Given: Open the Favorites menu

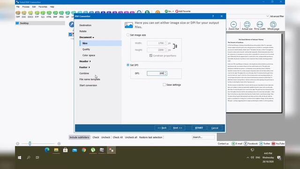Looking at the screenshot, I should [x=43, y=7].
